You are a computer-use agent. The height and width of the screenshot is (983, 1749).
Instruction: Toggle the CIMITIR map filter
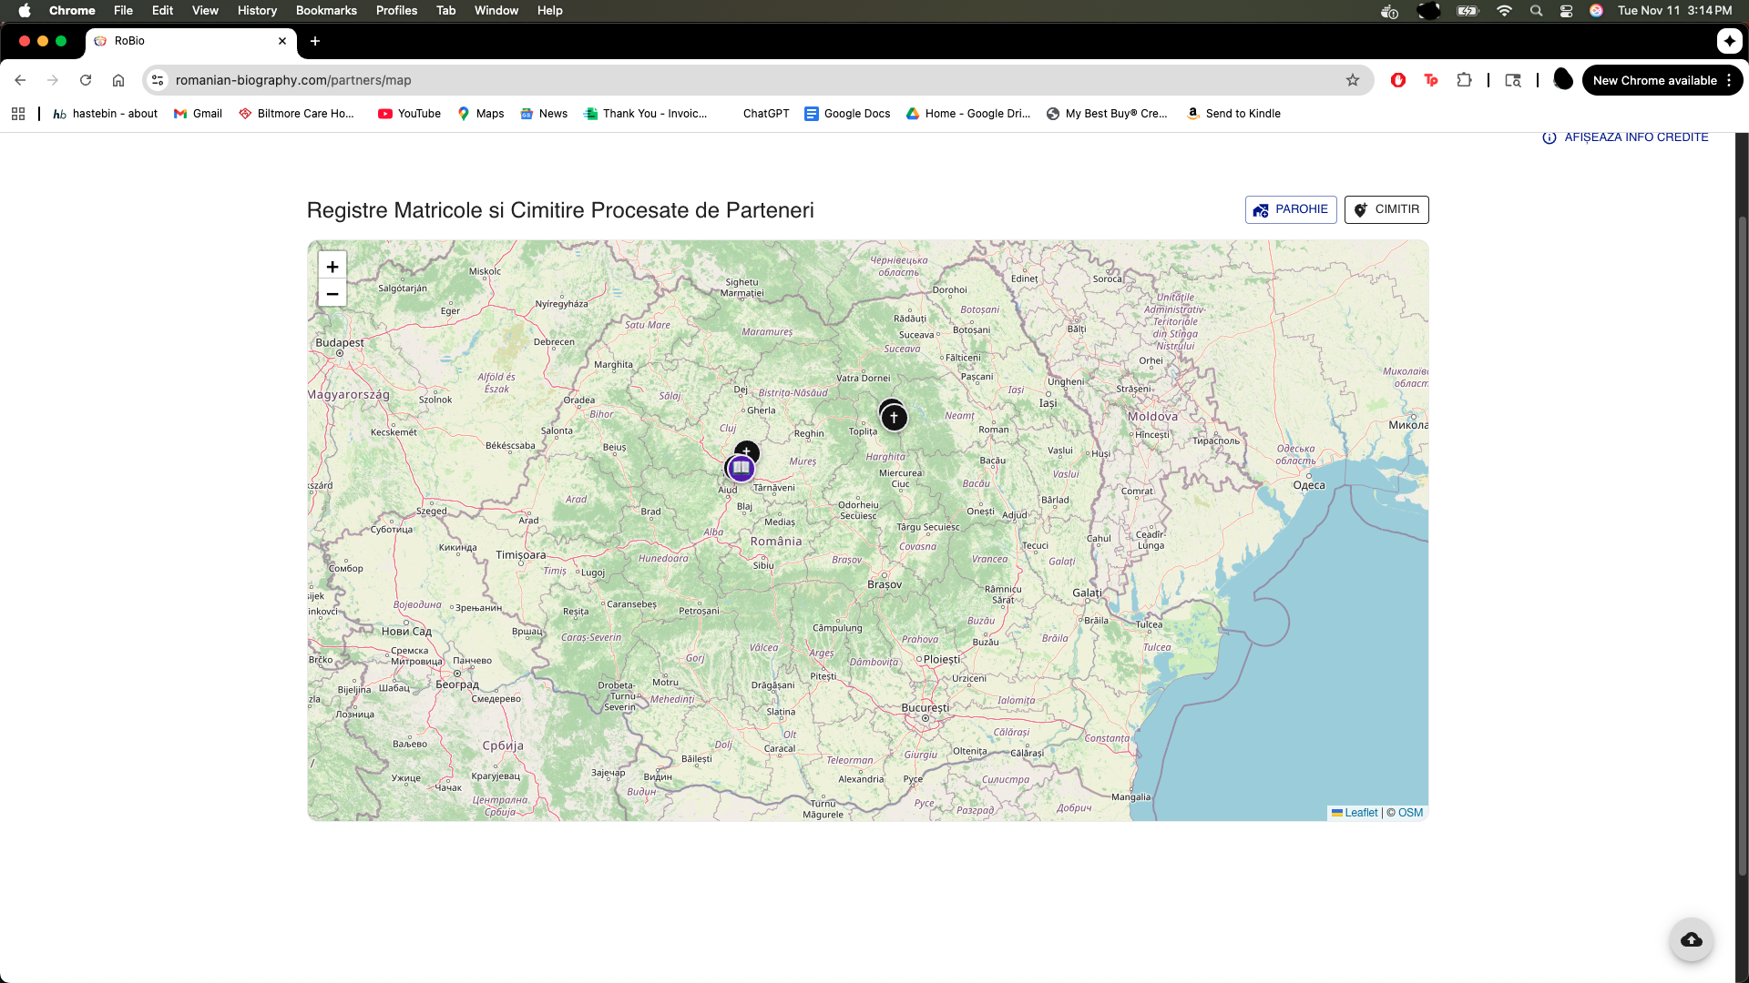pos(1386,209)
